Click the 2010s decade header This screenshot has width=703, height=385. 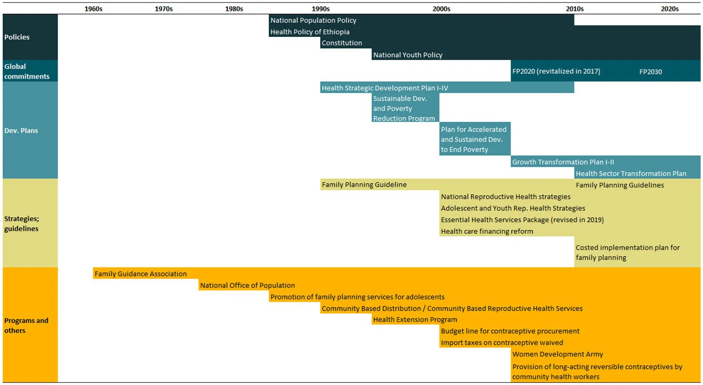[574, 9]
